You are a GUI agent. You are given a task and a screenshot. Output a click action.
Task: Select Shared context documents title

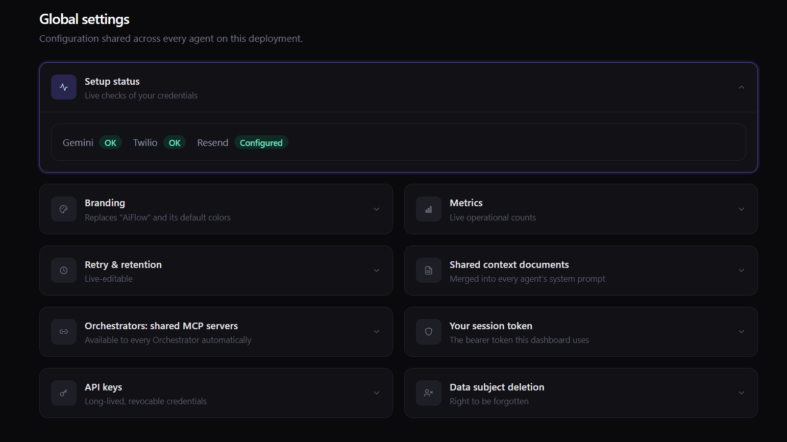click(x=509, y=265)
